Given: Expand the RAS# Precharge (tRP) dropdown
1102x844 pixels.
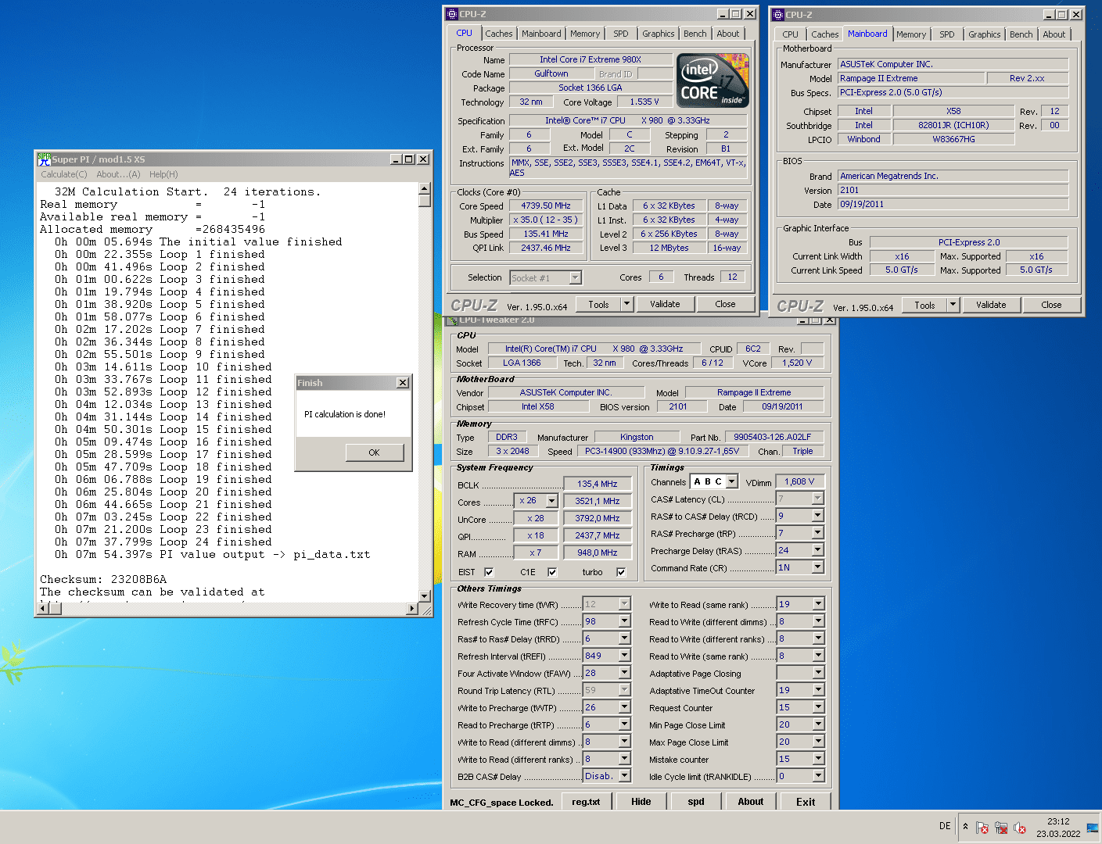Looking at the screenshot, I should click(818, 533).
